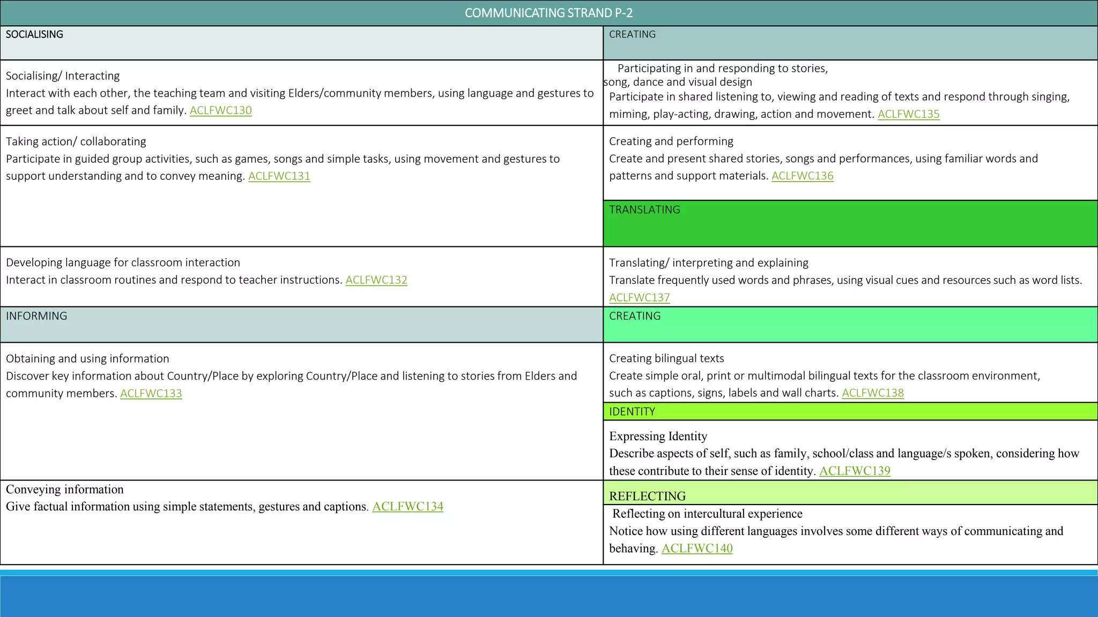Click the ACLFWC132 hyperlink
Viewport: 1098px width, 617px height.
coord(376,280)
